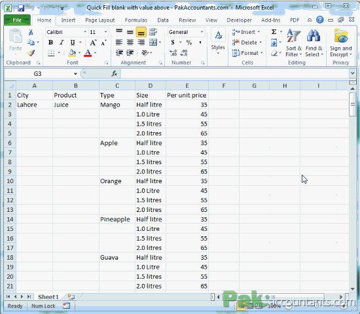Open the Name Box dropdown arrow
The image size is (360, 314).
75,74
